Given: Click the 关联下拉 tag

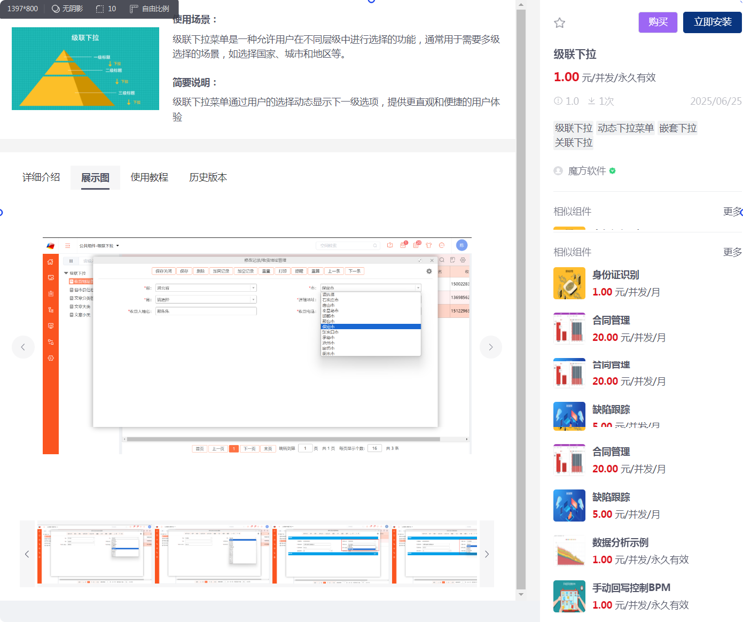Looking at the screenshot, I should pyautogui.click(x=574, y=143).
